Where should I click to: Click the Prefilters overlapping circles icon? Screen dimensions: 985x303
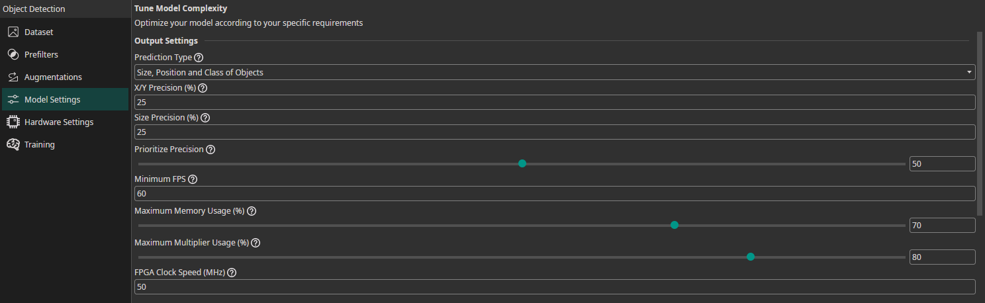(x=13, y=54)
